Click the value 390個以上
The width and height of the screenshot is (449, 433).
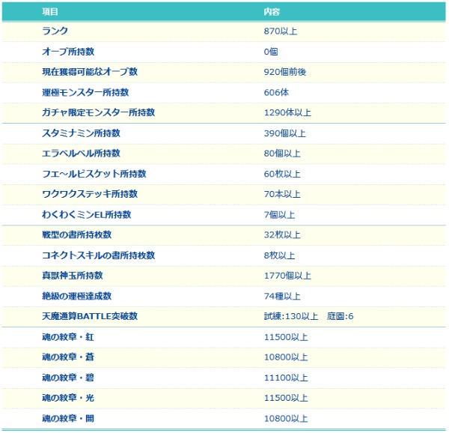284,133
